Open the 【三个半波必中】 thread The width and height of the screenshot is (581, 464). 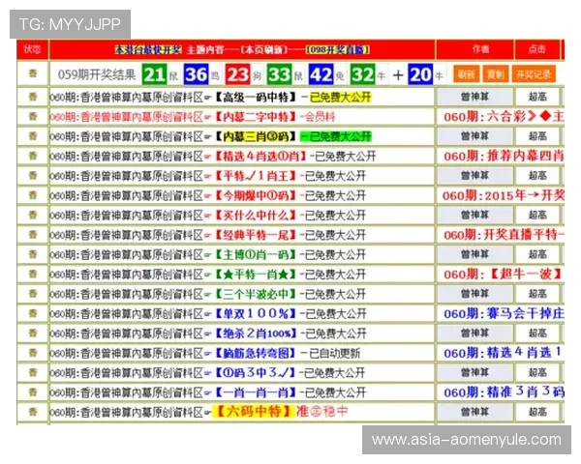[x=208, y=294]
